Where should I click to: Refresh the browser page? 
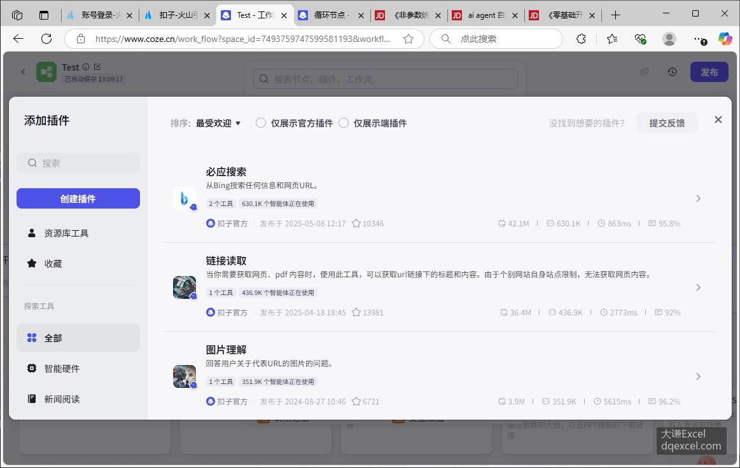point(46,39)
